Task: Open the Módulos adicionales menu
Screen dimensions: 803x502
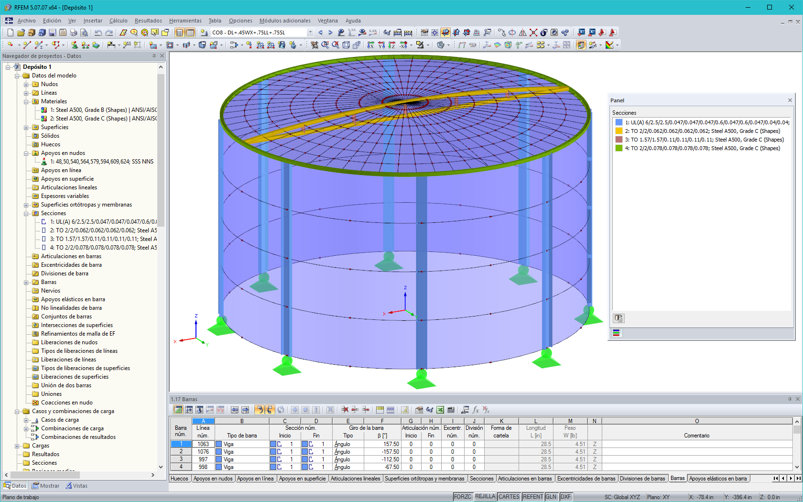Action: 284,21
